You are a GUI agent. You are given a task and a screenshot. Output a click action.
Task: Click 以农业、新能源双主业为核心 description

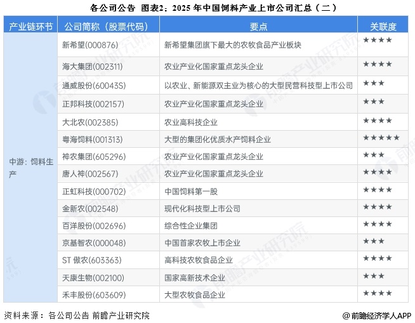[x=258, y=85]
